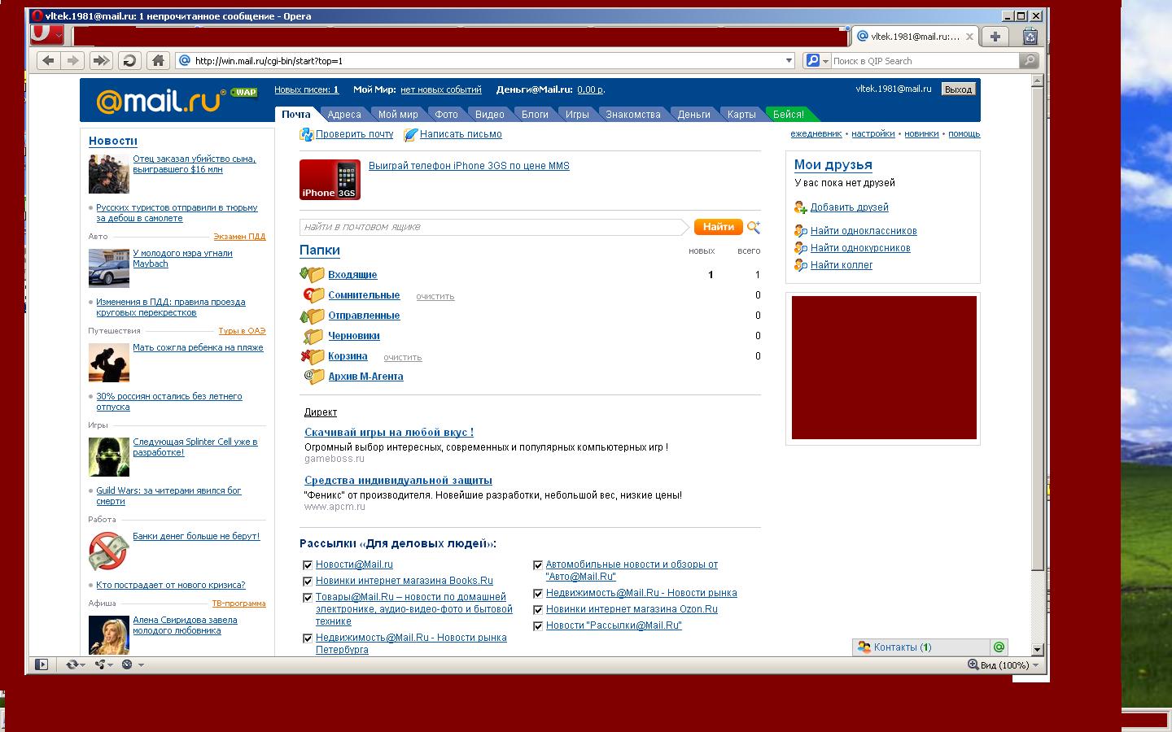
Task: Click the green @ agent status icon
Action: (x=999, y=647)
